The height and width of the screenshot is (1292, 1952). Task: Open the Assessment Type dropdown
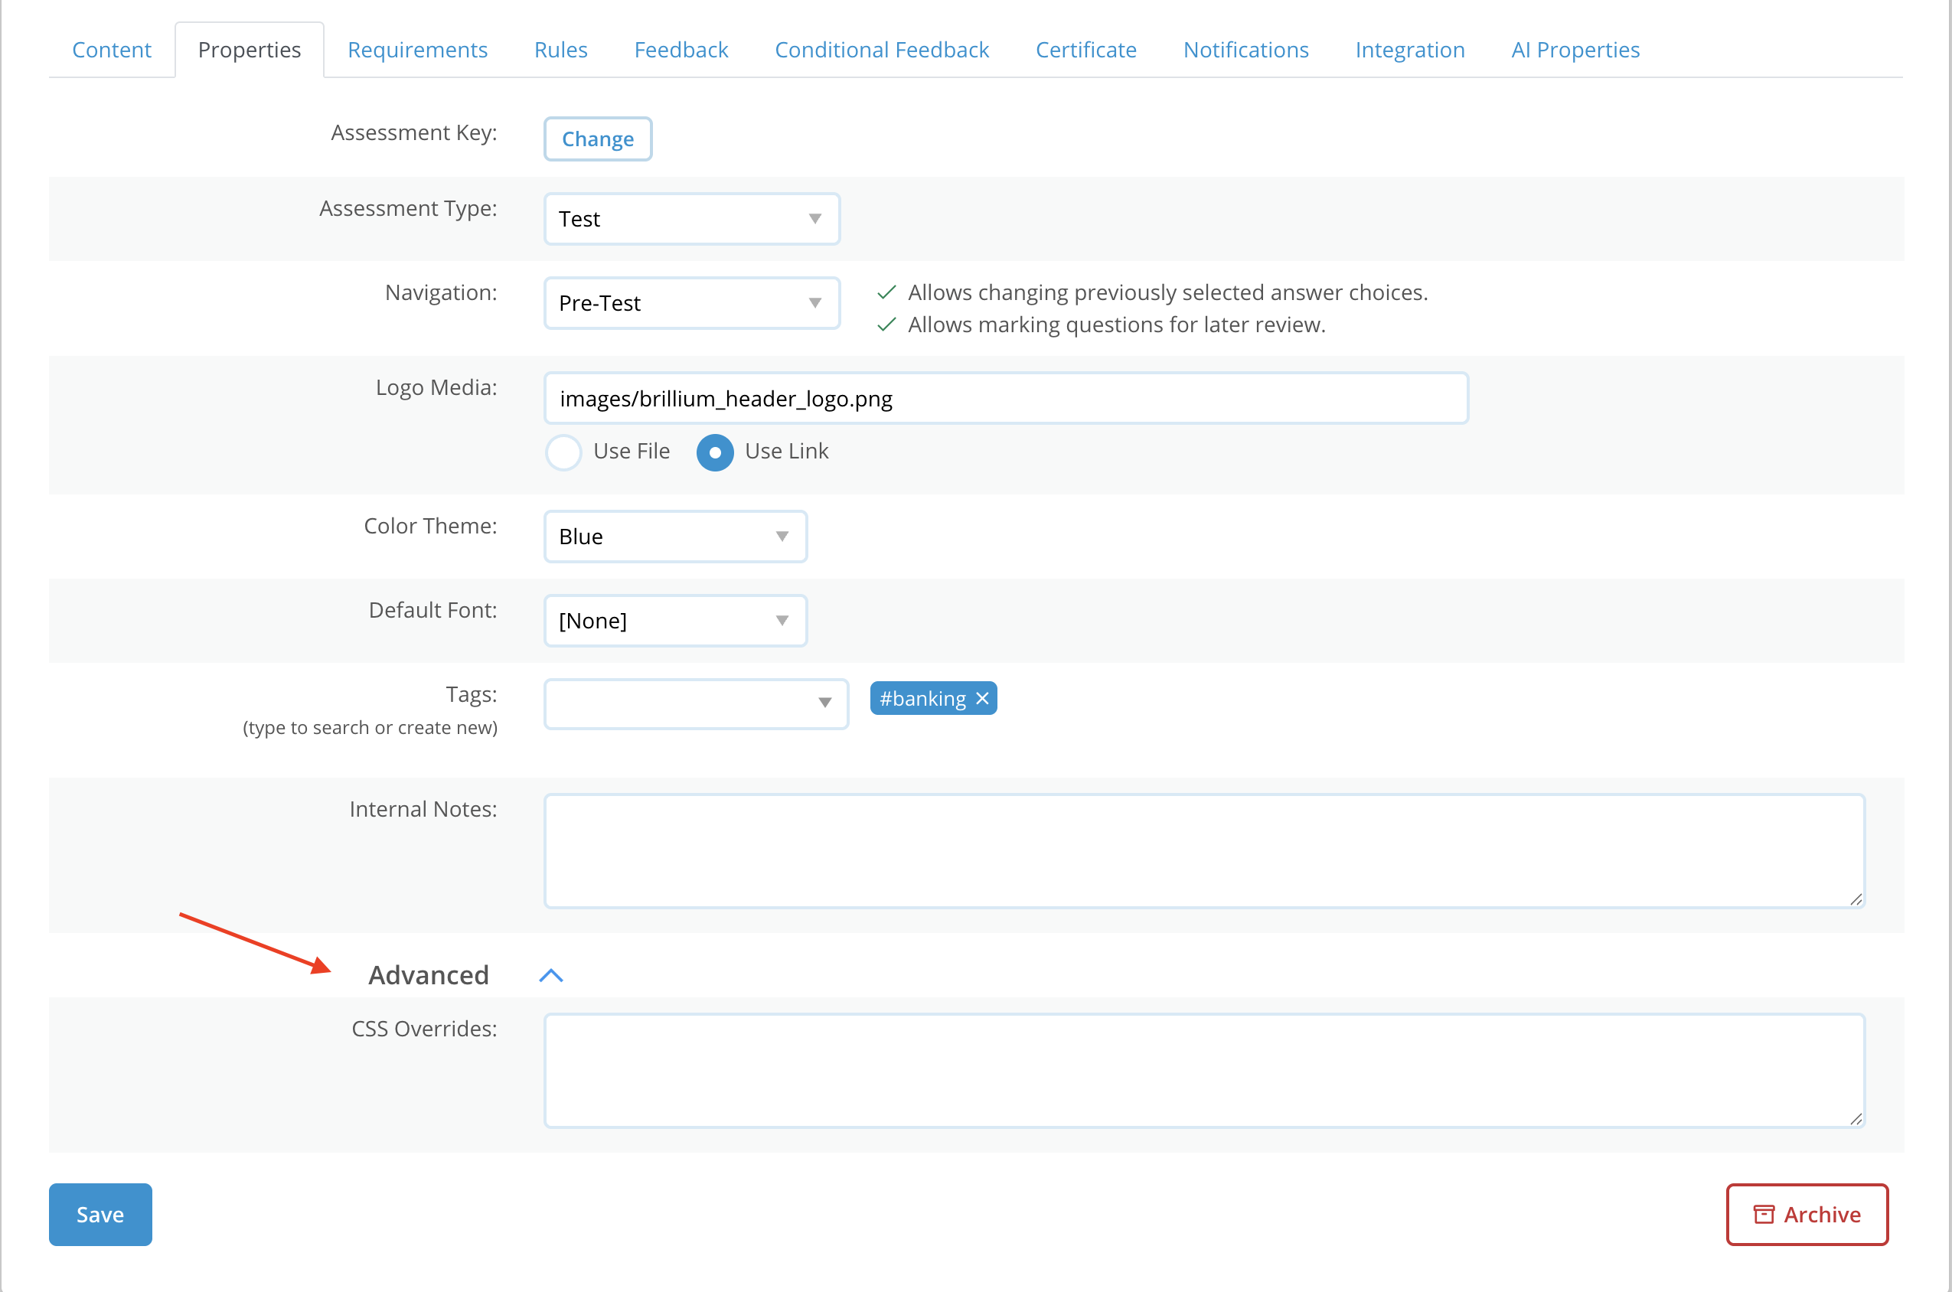click(692, 219)
